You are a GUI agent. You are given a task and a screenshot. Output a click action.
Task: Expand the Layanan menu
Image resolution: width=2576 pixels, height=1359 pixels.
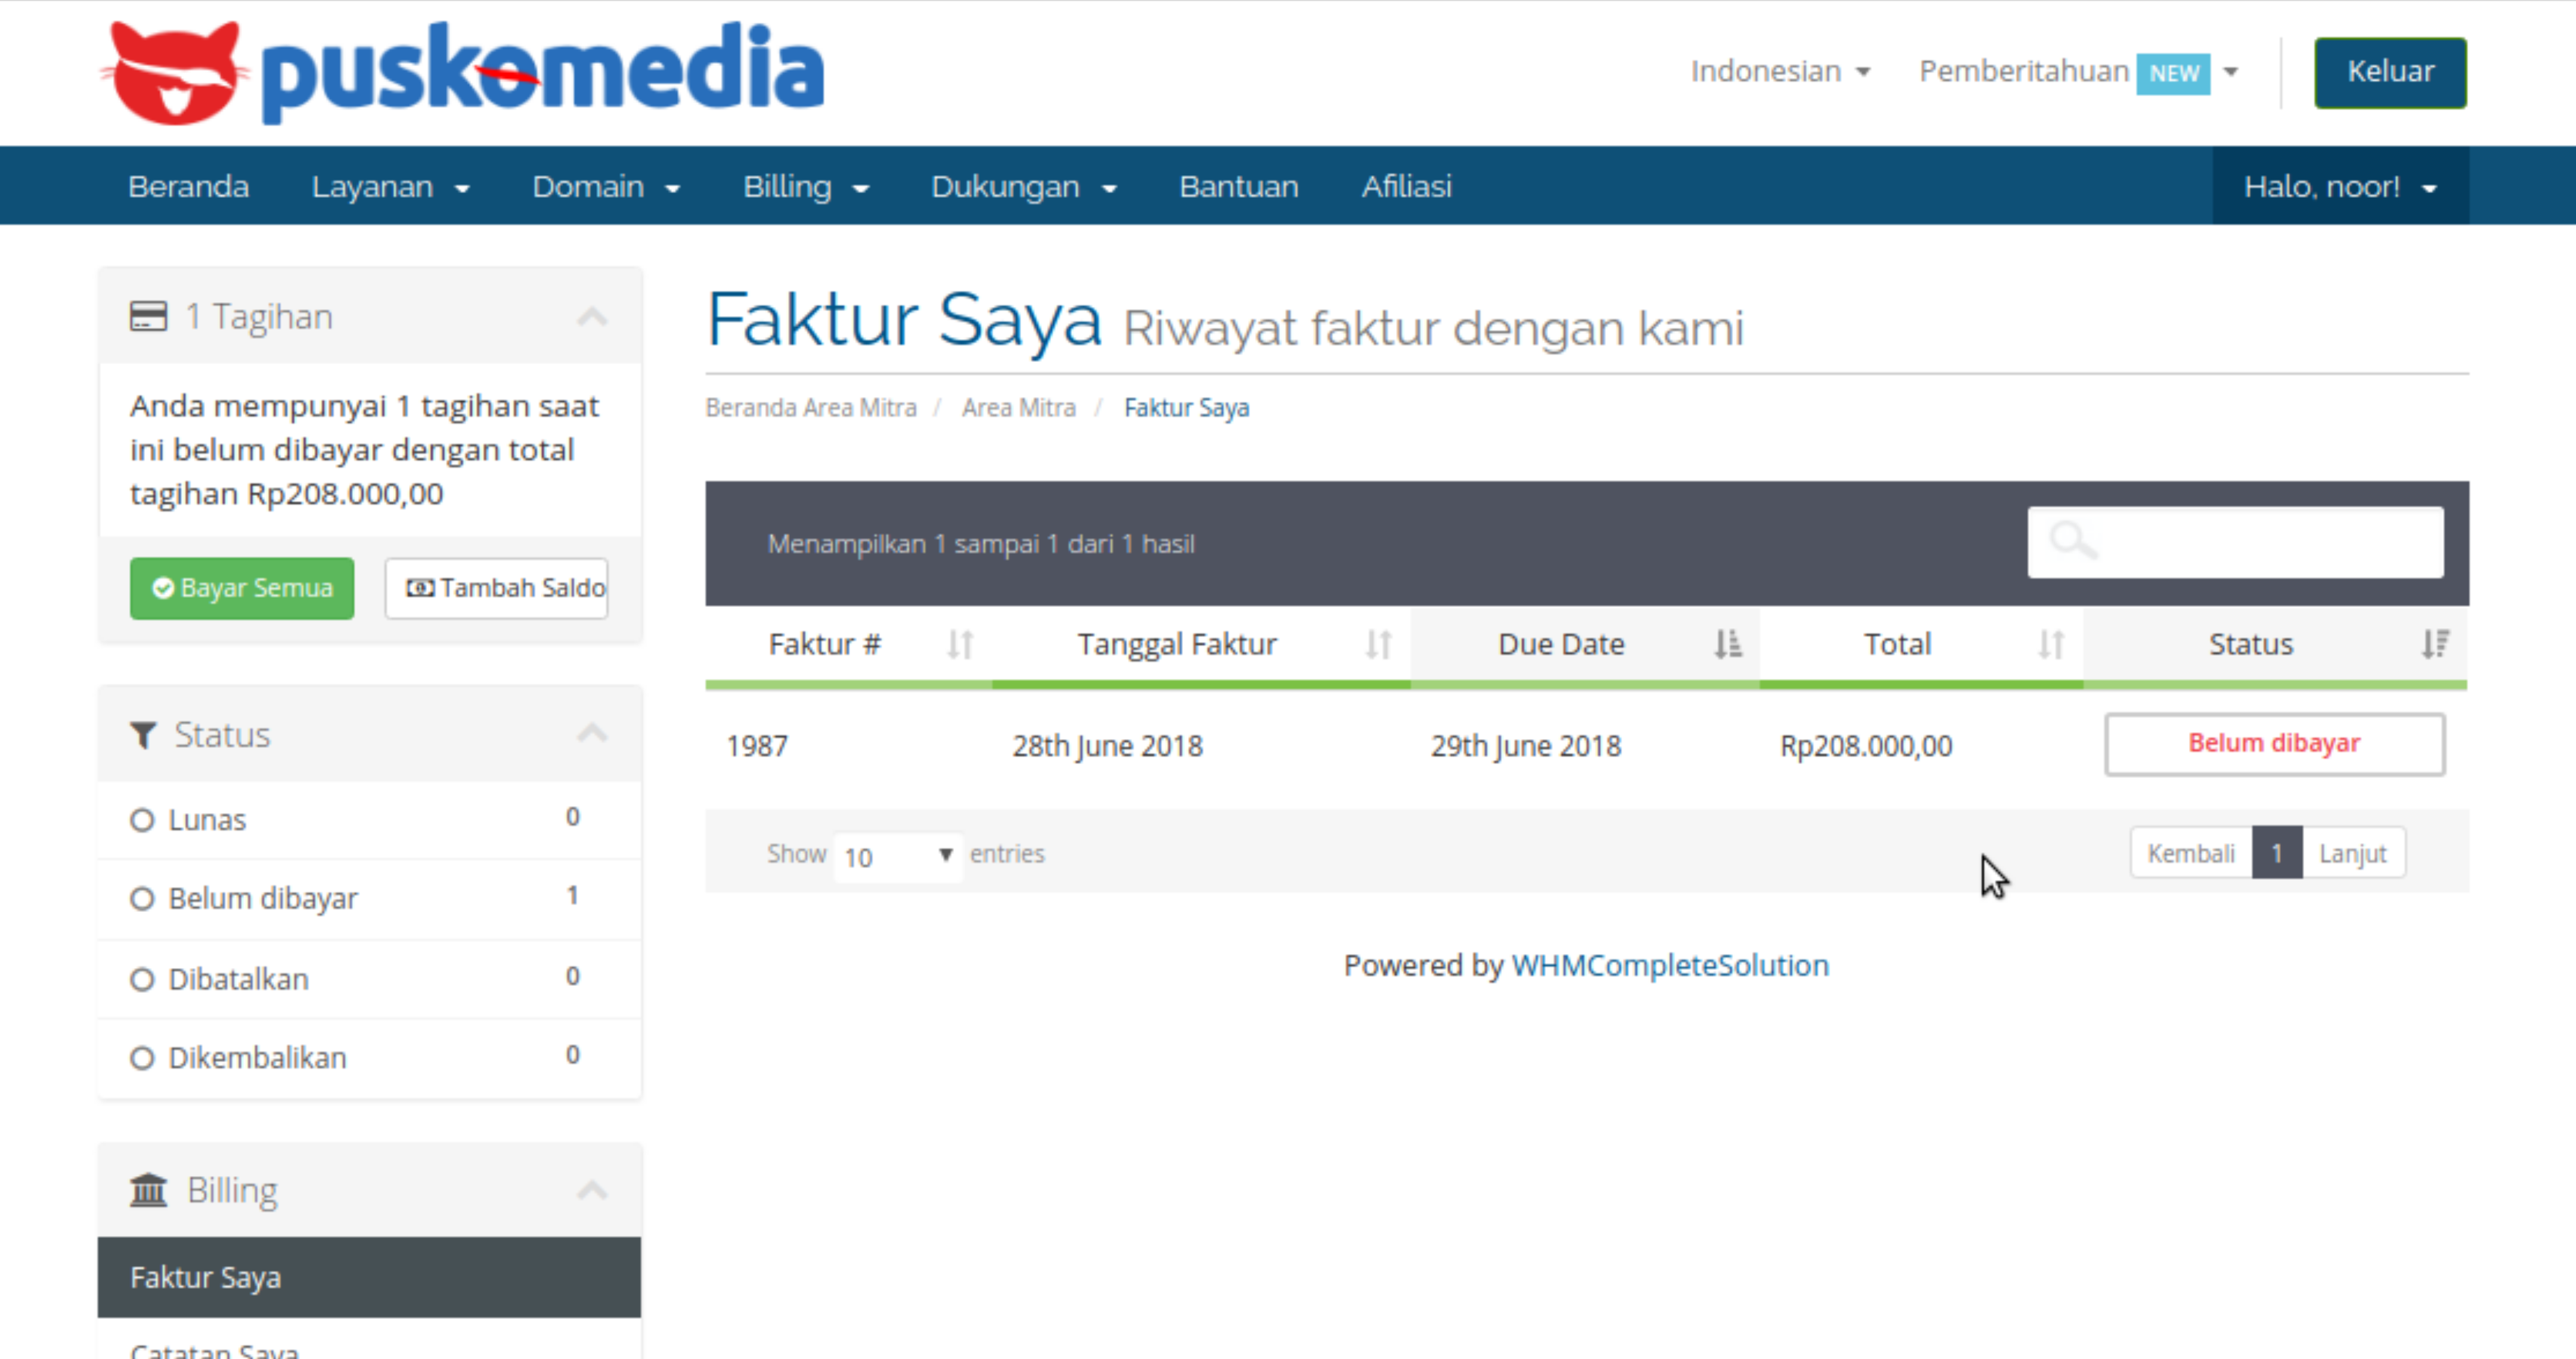pos(390,186)
